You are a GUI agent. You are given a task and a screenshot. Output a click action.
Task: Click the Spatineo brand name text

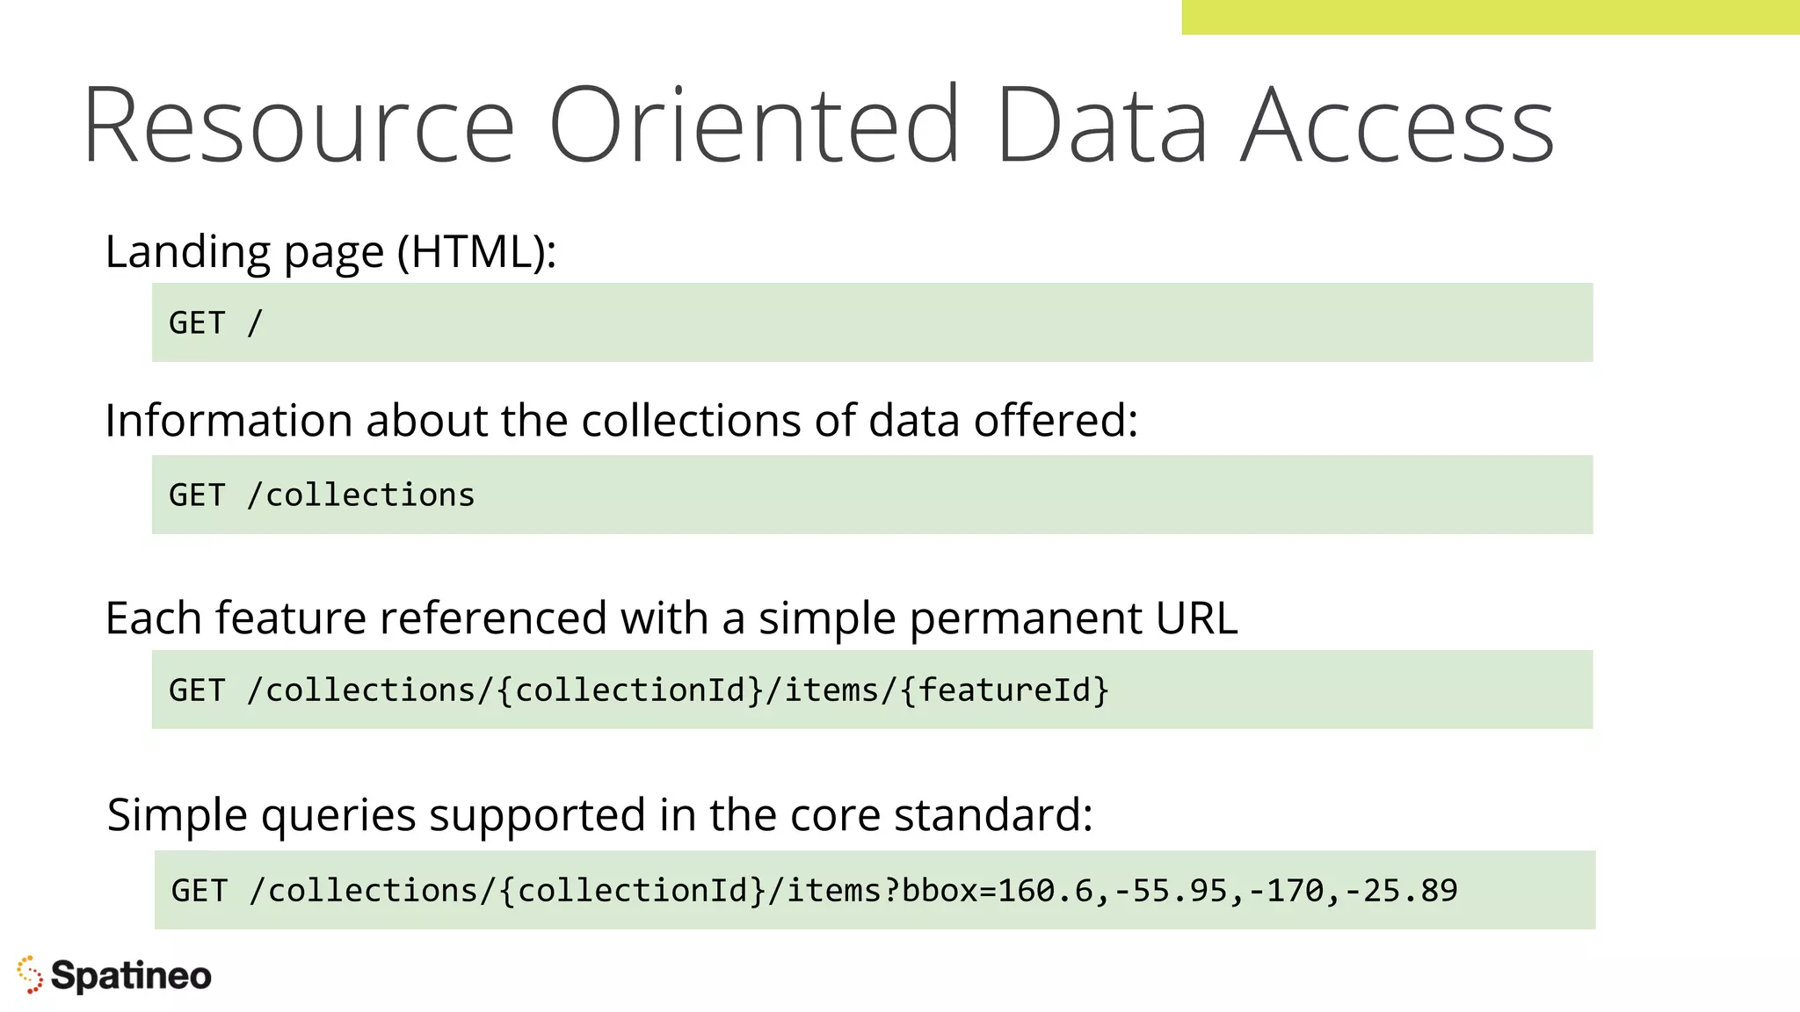click(x=131, y=976)
